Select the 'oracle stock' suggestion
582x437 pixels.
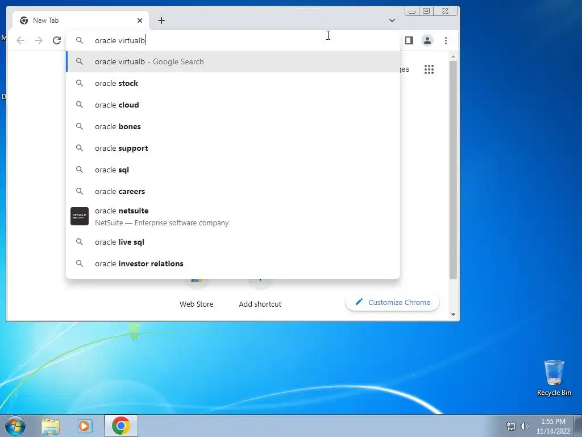pyautogui.click(x=233, y=83)
